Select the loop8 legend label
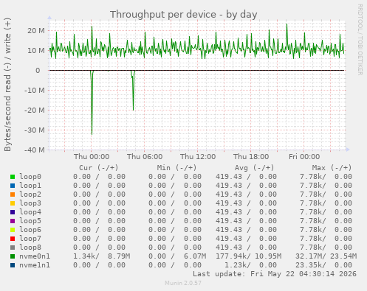This screenshot has width=367, height=291. 30,248
